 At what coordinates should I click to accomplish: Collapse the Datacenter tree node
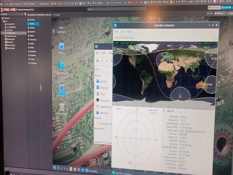pos(1,18)
